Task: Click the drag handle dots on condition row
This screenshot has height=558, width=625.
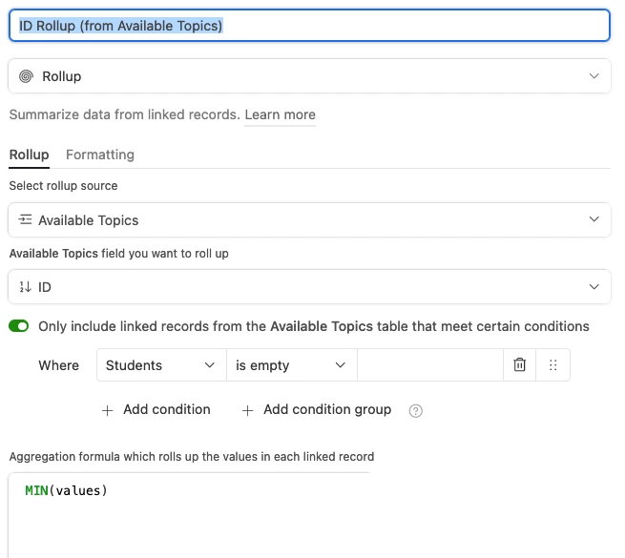Action: click(x=552, y=364)
